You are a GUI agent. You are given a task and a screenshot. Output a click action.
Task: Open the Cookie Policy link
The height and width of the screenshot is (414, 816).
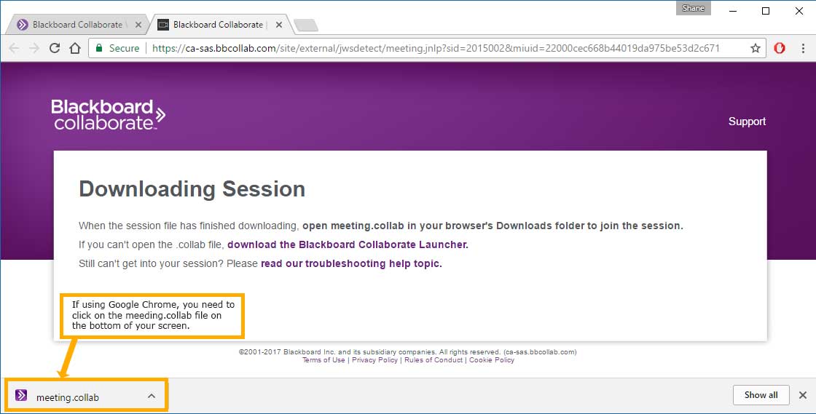492,360
